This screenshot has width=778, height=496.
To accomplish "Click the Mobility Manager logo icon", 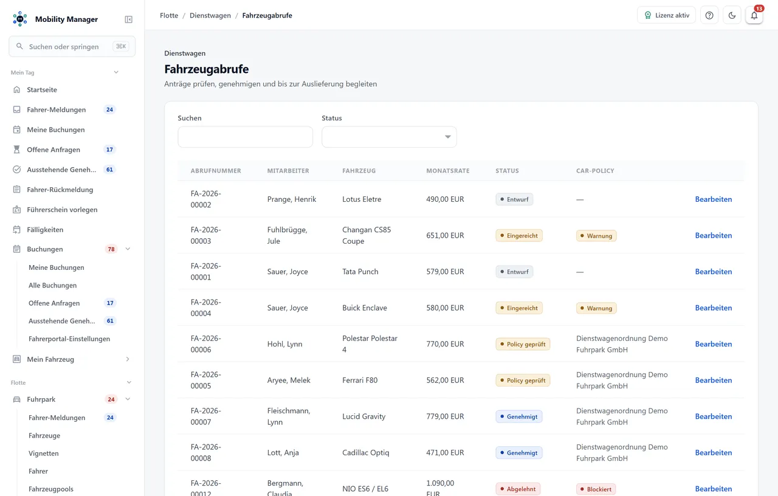I will [20, 19].
